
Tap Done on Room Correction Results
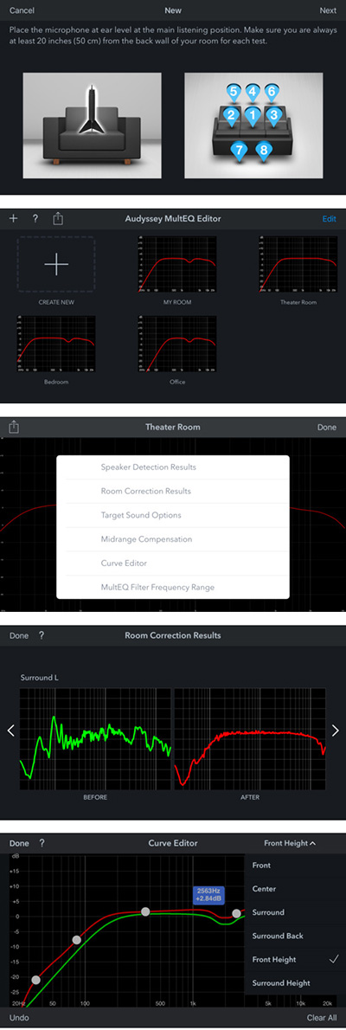19,636
